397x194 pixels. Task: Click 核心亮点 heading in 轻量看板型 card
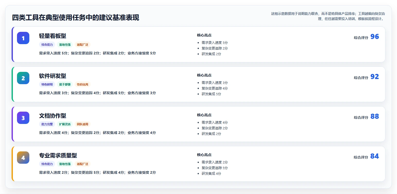[x=204, y=35]
